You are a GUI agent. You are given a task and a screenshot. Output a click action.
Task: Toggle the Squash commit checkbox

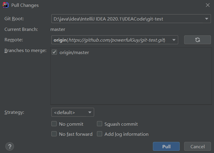pyautogui.click(x=100, y=124)
